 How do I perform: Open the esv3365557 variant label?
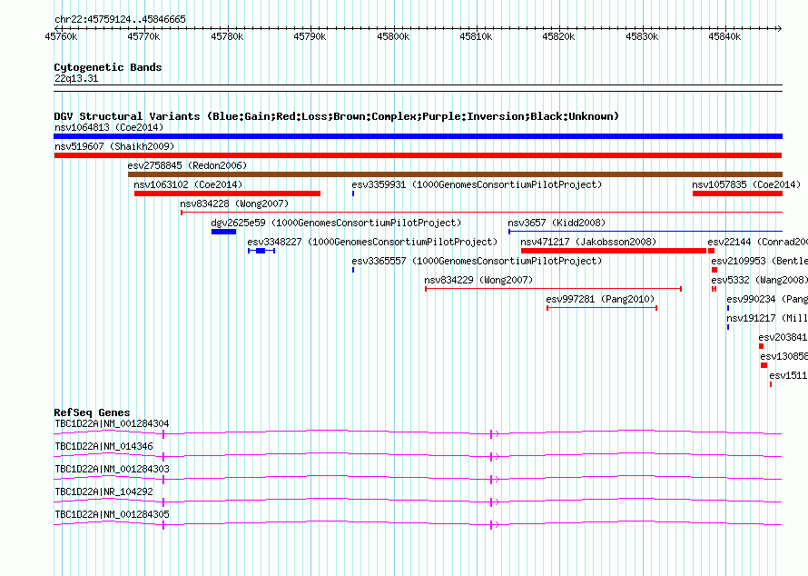point(477,261)
